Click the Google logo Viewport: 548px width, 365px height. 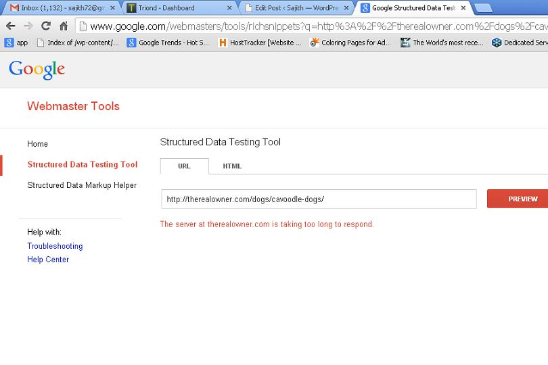pos(37,70)
